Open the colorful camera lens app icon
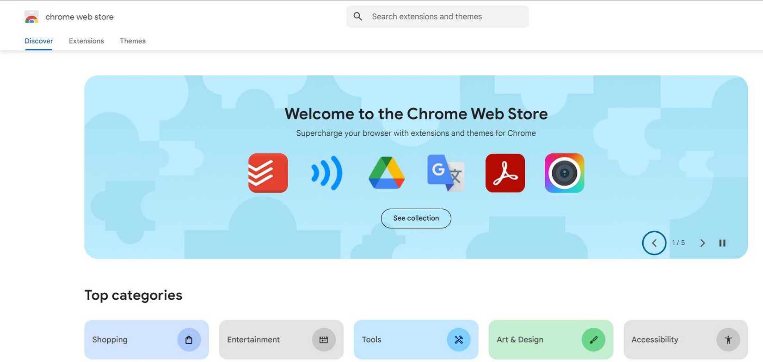763x362 pixels. coord(564,173)
